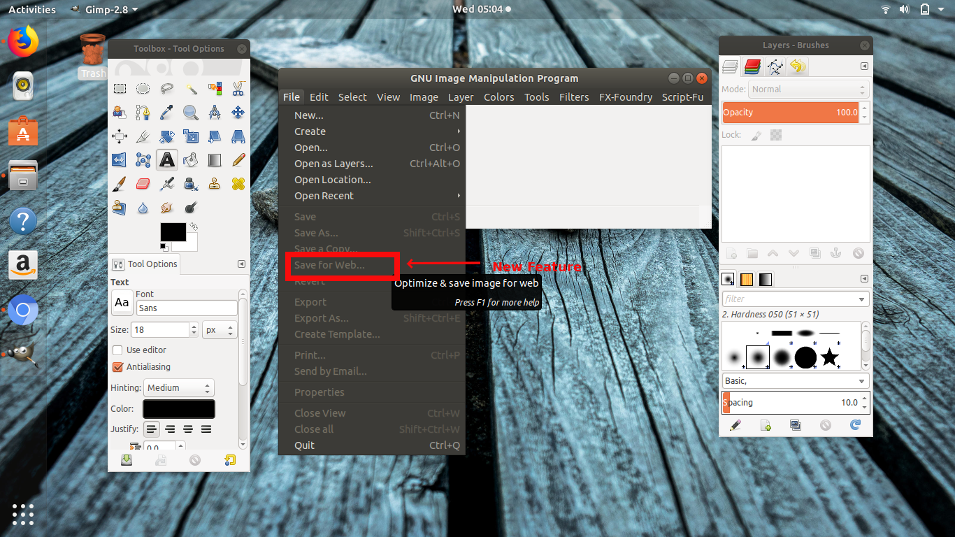Pick the star brush thumbnail

point(830,357)
